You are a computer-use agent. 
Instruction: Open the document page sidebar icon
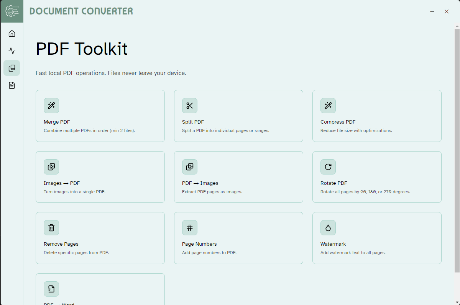(x=12, y=85)
